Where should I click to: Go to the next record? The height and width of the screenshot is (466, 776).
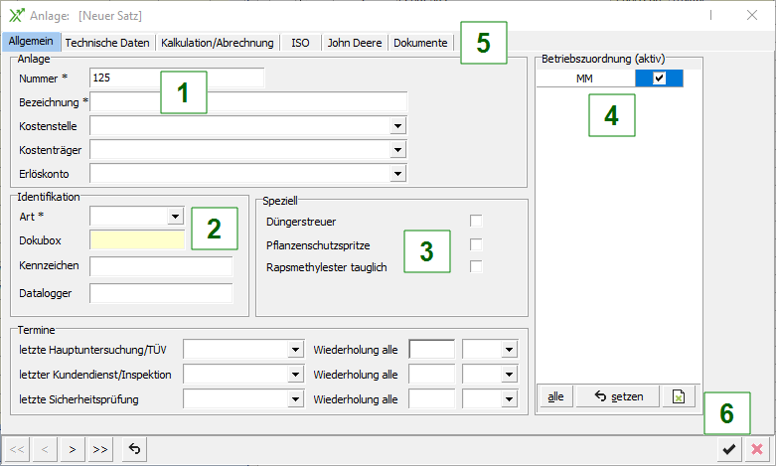[x=73, y=450]
